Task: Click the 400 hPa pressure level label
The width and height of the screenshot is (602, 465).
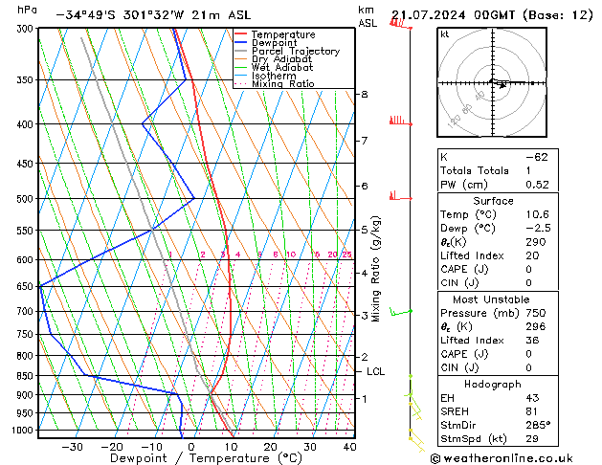Action: tap(27, 124)
